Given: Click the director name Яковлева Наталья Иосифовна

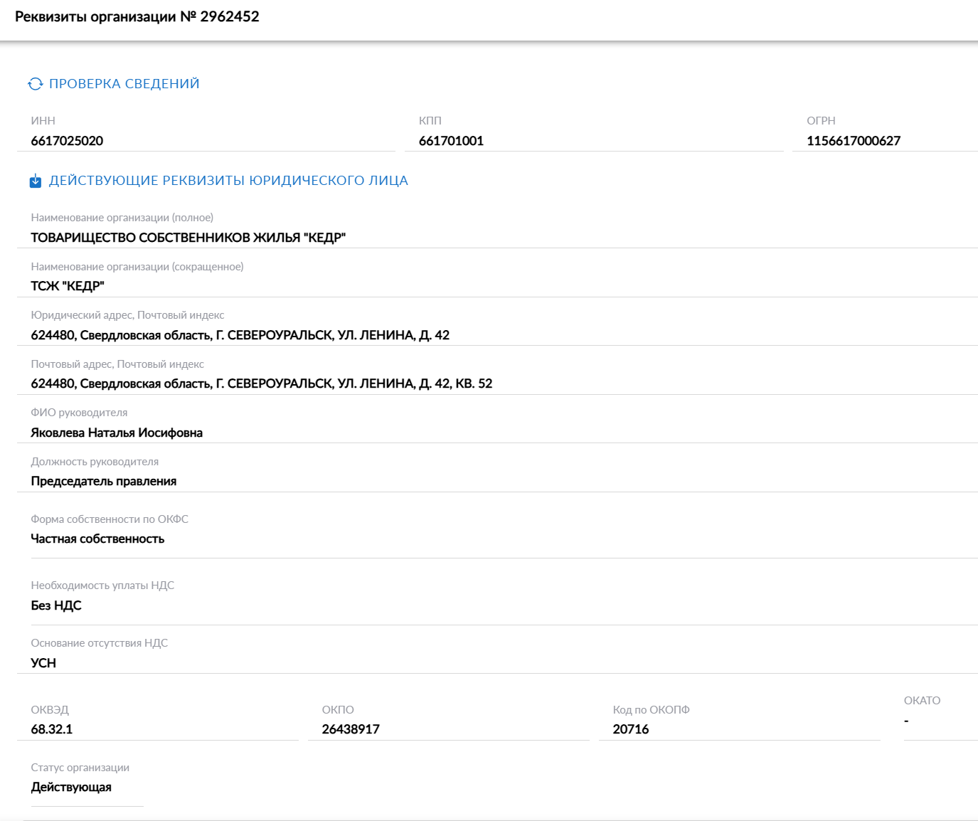Looking at the screenshot, I should click(x=117, y=433).
